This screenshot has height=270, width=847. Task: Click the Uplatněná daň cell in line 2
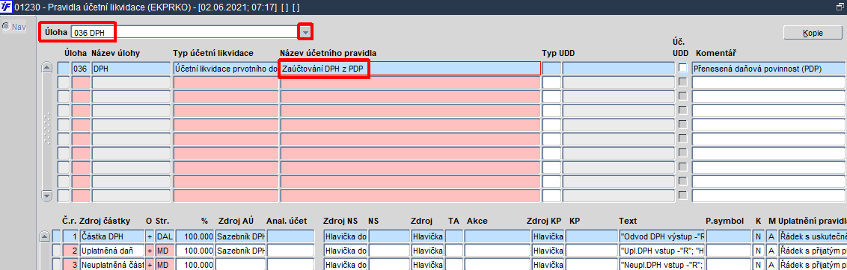click(x=111, y=251)
